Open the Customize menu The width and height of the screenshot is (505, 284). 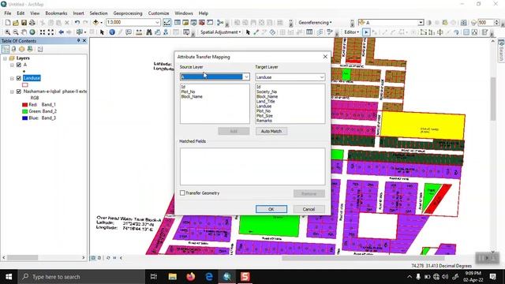159,13
